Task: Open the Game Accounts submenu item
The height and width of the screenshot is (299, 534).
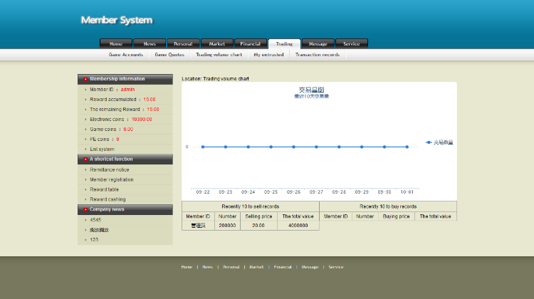Action: pyautogui.click(x=125, y=55)
